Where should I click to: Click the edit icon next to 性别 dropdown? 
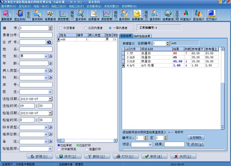[51, 56]
